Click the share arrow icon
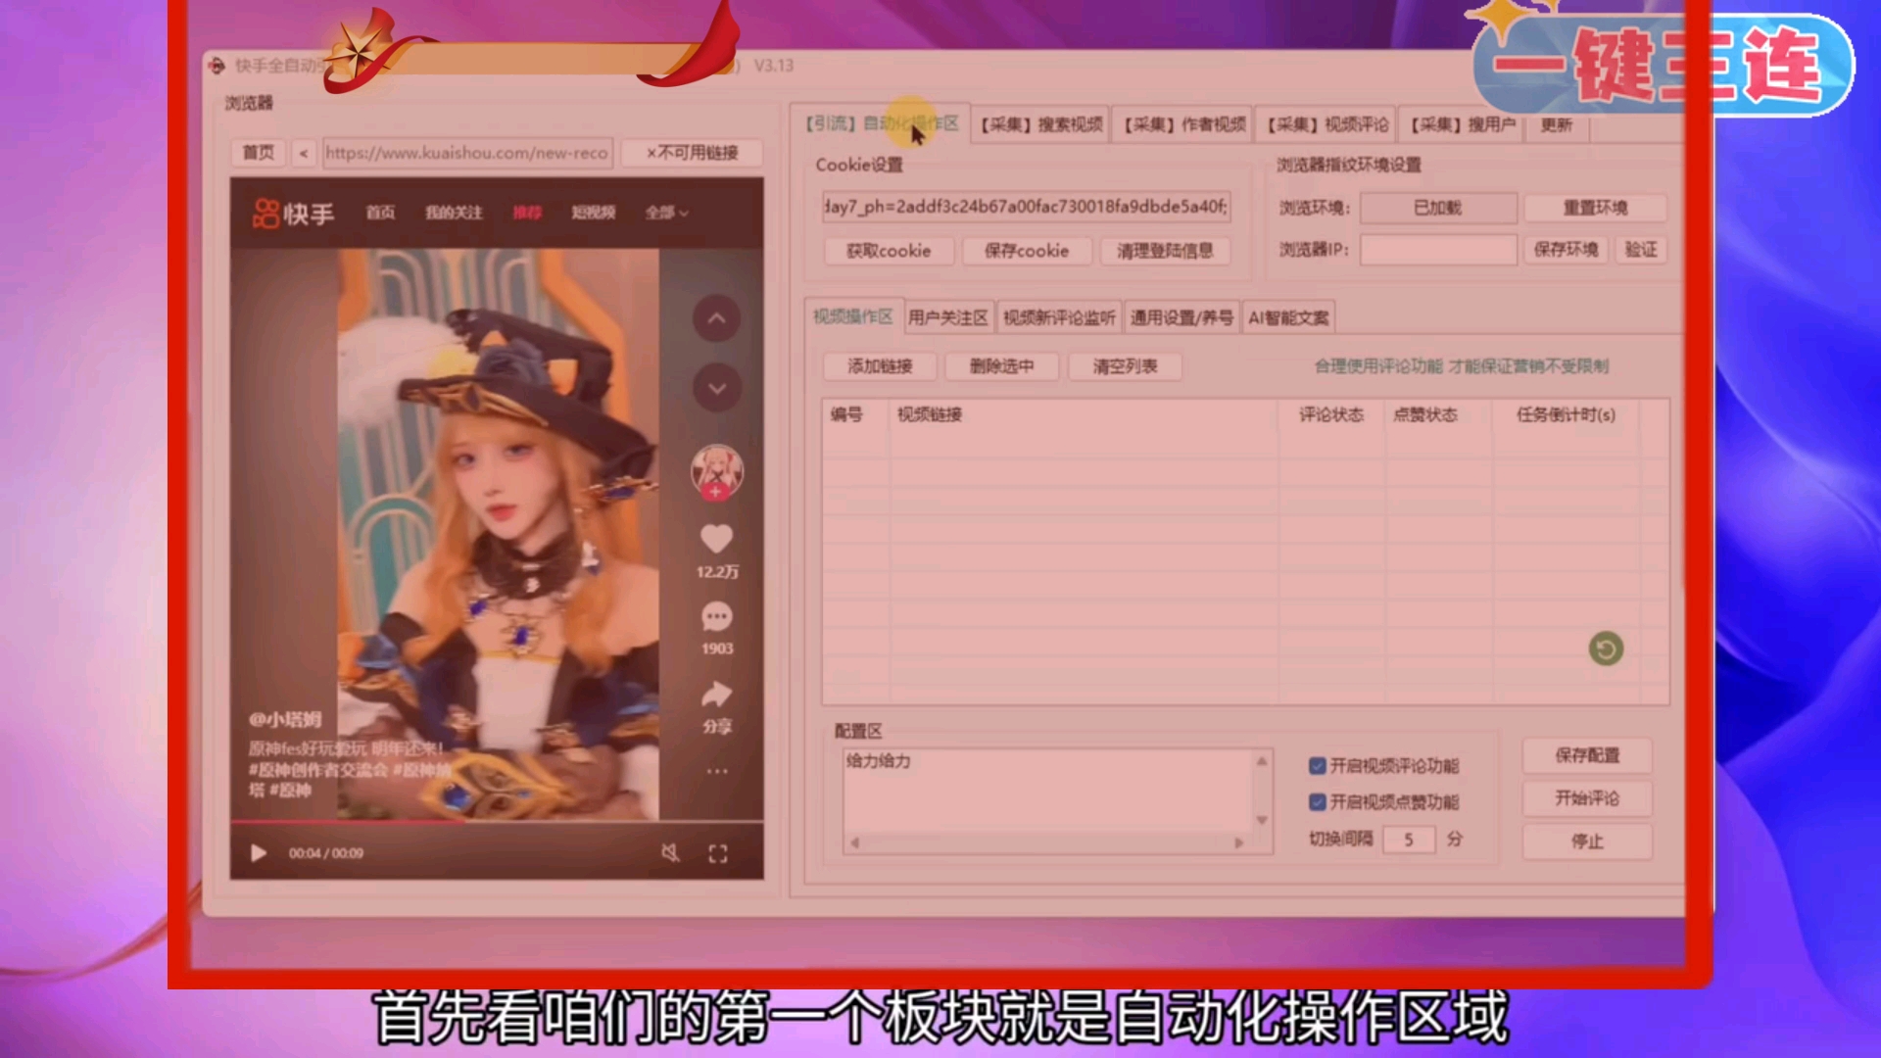Image resolution: width=1881 pixels, height=1058 pixels. [716, 695]
